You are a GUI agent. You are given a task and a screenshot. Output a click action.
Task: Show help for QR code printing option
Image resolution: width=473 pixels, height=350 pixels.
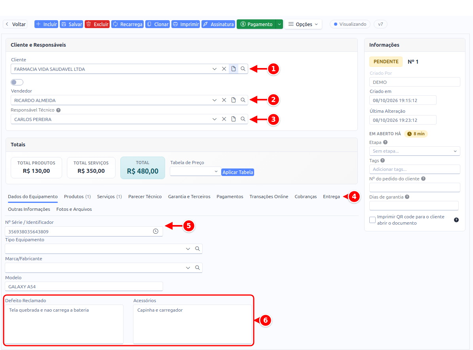pyautogui.click(x=456, y=220)
